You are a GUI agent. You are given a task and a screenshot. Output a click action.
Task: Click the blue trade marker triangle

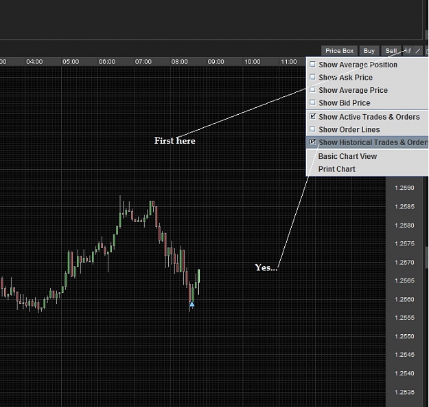tap(192, 304)
